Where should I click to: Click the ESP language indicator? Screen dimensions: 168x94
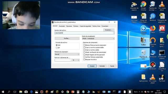pos(152,92)
